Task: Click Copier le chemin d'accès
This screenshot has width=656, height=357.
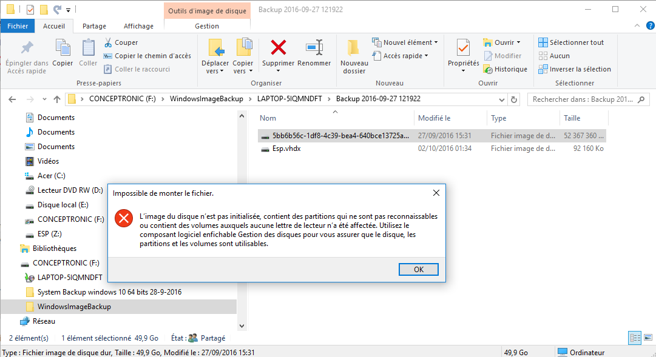Action: [x=147, y=56]
